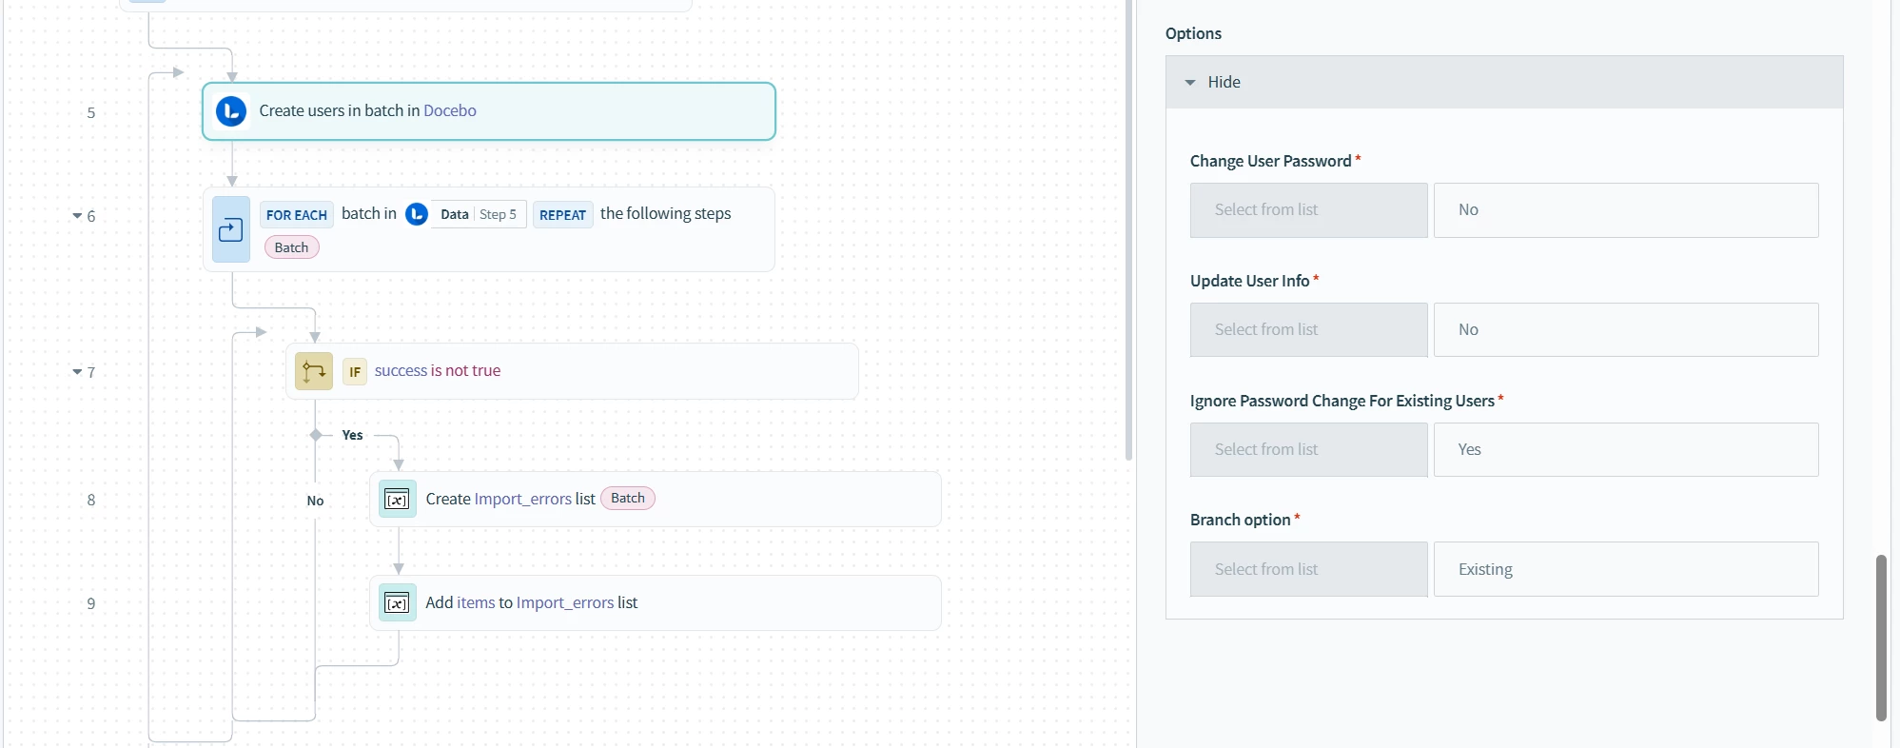Click the IF condition branch icon
Image resolution: width=1900 pixels, height=748 pixels.
[x=314, y=371]
